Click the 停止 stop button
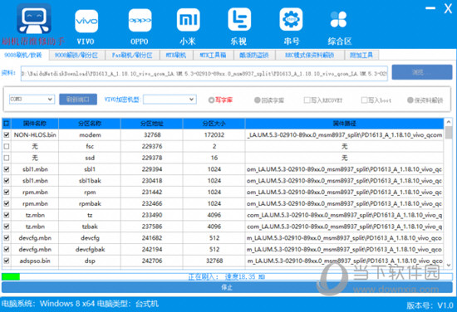 227,288
